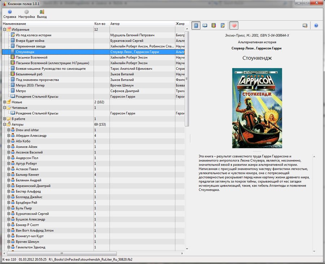Click the Стоунхендж book cover image
The width and height of the screenshot is (325, 264).
click(257, 108)
